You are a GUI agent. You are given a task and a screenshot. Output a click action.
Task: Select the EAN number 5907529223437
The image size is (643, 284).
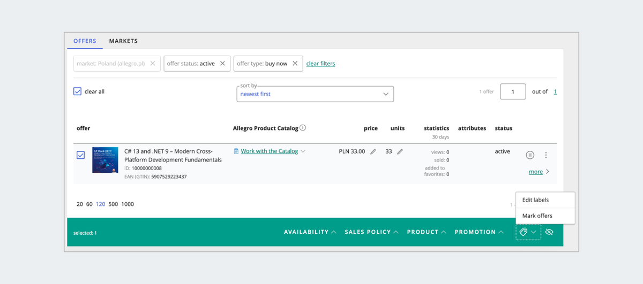(169, 176)
